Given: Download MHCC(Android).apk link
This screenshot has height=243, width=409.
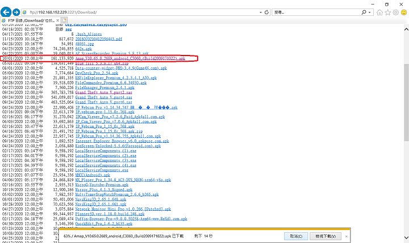Looking at the screenshot, I should tap(93, 175).
